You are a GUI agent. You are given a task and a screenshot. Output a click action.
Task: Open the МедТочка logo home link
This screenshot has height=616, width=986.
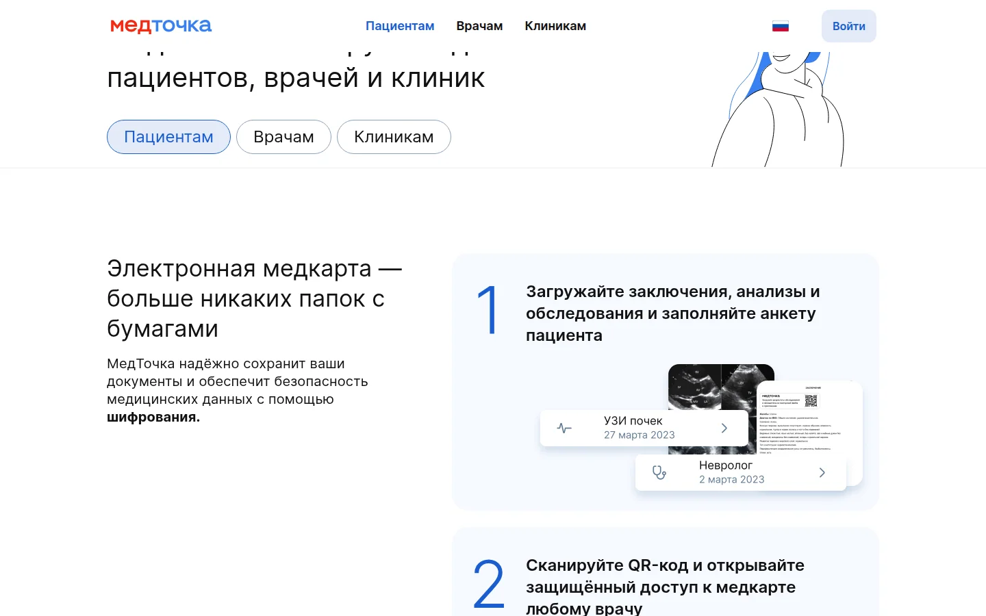coord(161,26)
